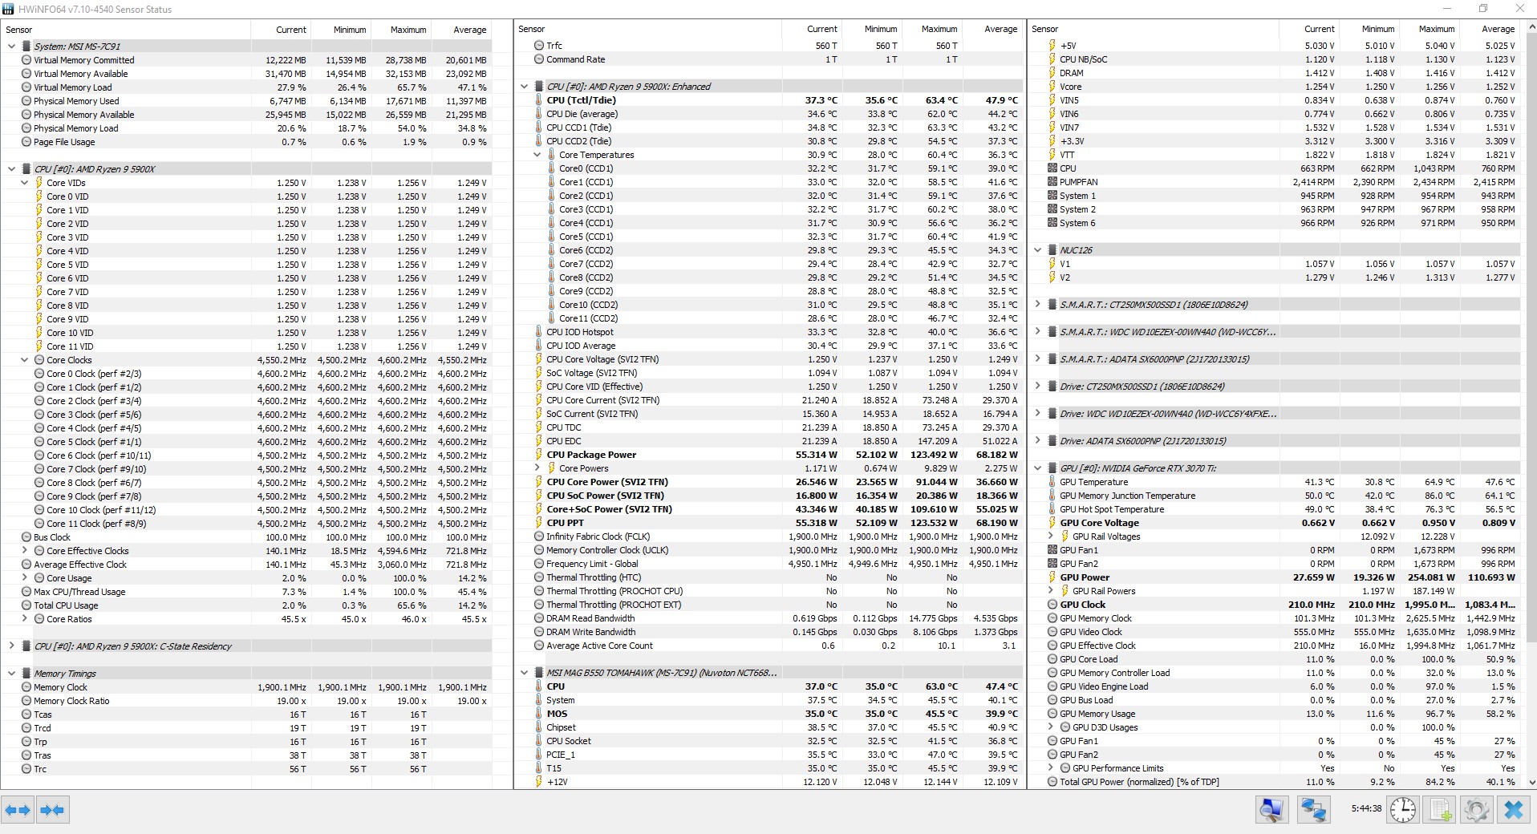Expand the C-State Residency group

point(11,646)
